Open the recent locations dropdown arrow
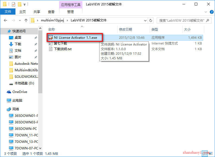This screenshot has width=215, height=157. 20,21
